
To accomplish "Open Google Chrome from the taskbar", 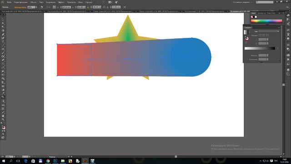I will tap(48, 161).
